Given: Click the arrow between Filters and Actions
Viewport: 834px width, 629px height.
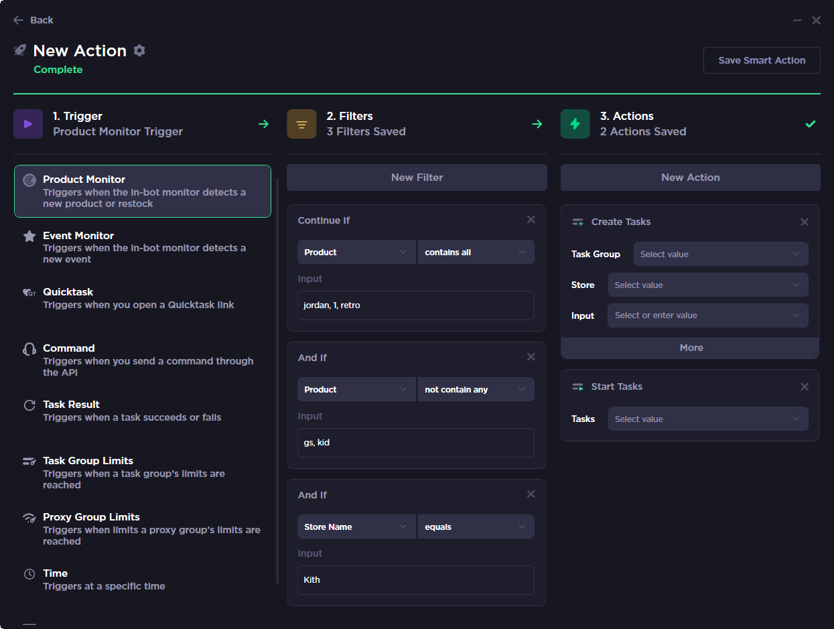Looking at the screenshot, I should click(x=537, y=124).
